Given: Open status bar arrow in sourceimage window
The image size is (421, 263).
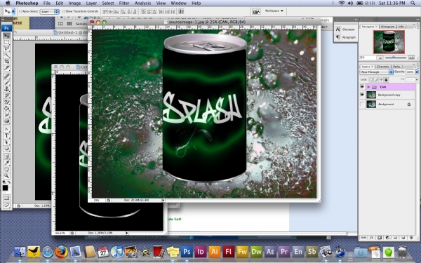Looking at the screenshot, I should pos(163,200).
